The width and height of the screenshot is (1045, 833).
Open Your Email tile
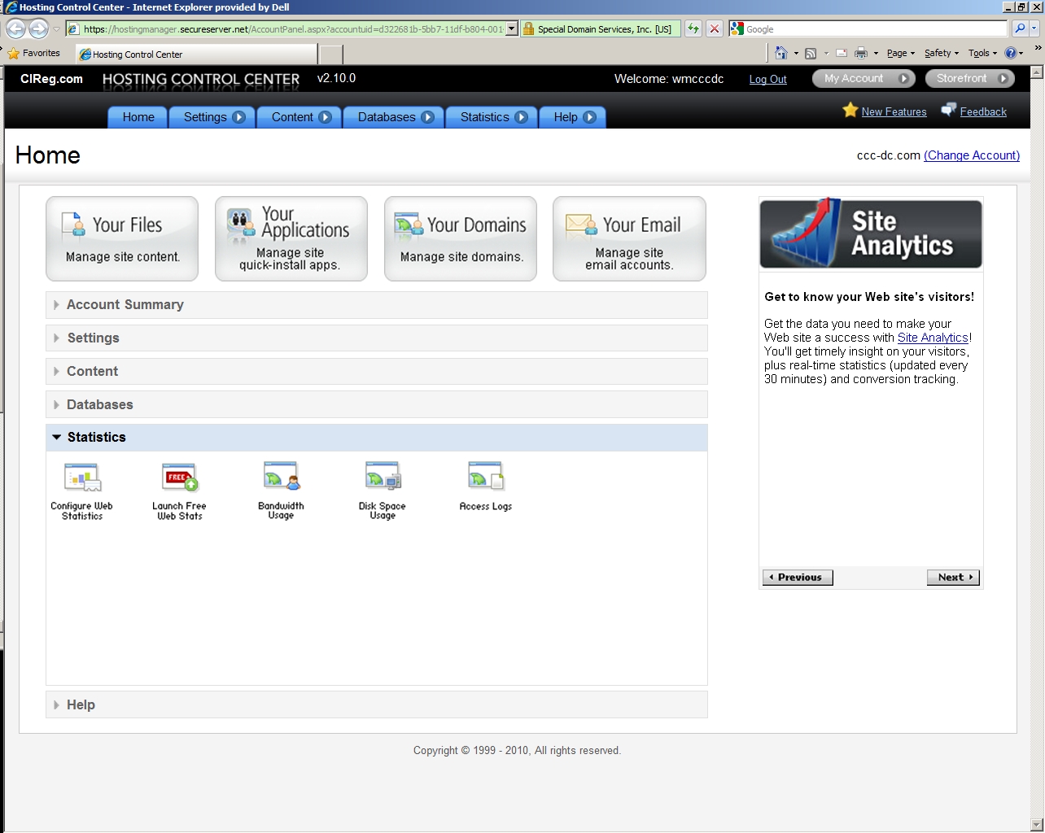coord(629,239)
